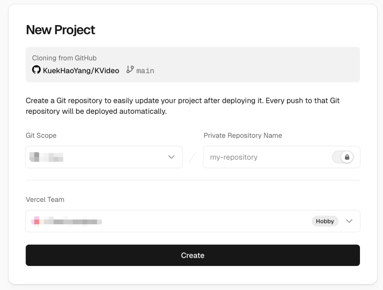Screen dimensions: 383x290
Task: Click the lock icon on the toggle
Action: point(347,157)
